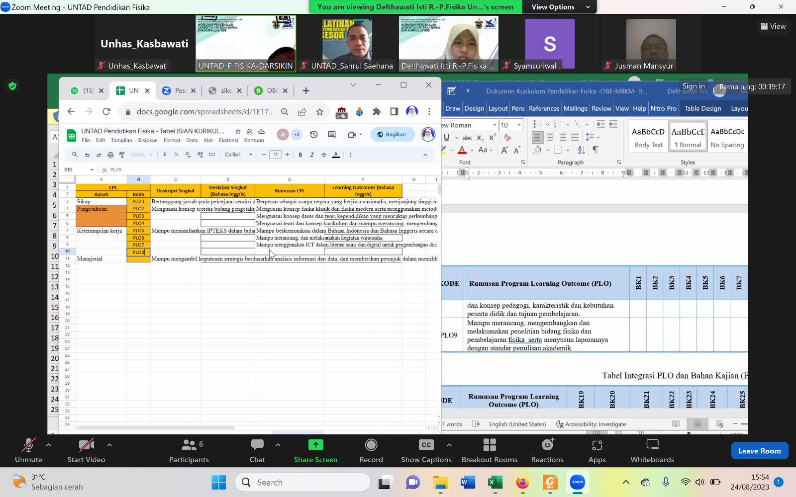Expand video options arrow beside Start Video

click(x=109, y=445)
